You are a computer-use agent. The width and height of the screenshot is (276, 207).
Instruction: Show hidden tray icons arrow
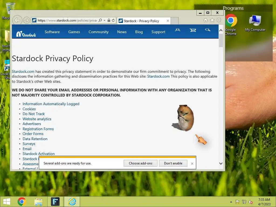231,202
